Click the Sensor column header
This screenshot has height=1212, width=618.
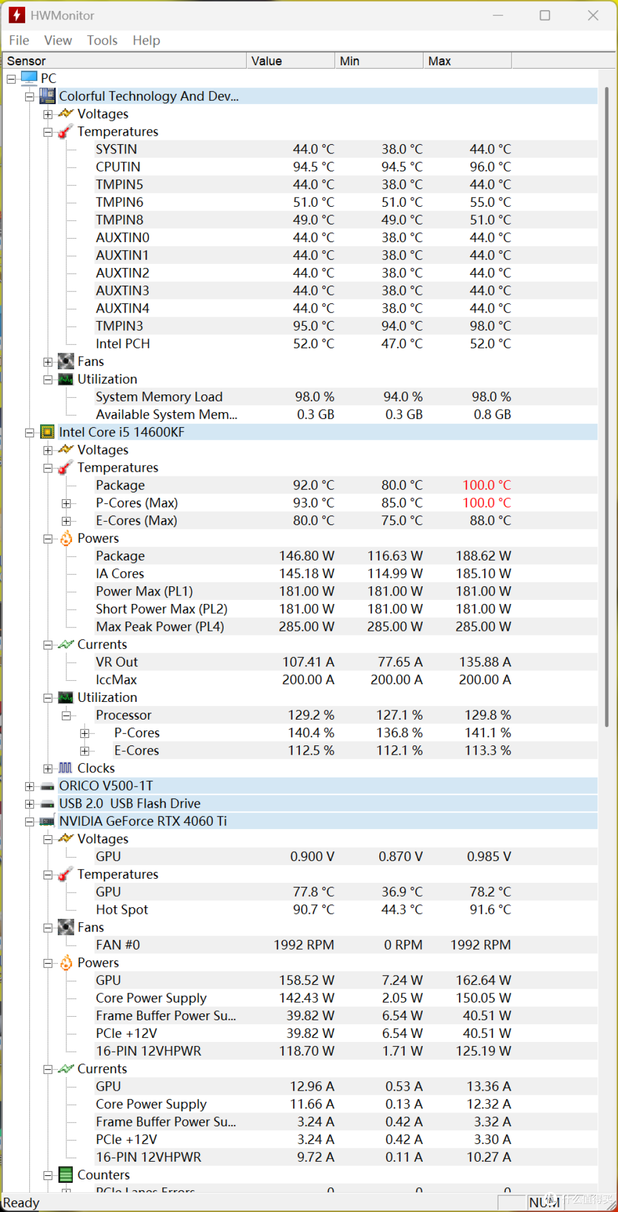coord(124,61)
